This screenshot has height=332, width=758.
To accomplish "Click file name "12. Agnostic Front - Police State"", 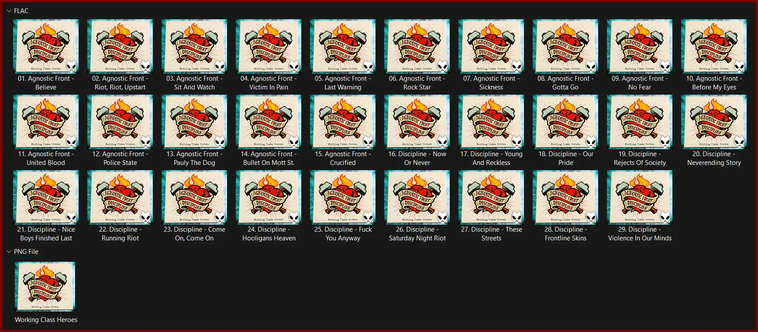I will point(120,158).
